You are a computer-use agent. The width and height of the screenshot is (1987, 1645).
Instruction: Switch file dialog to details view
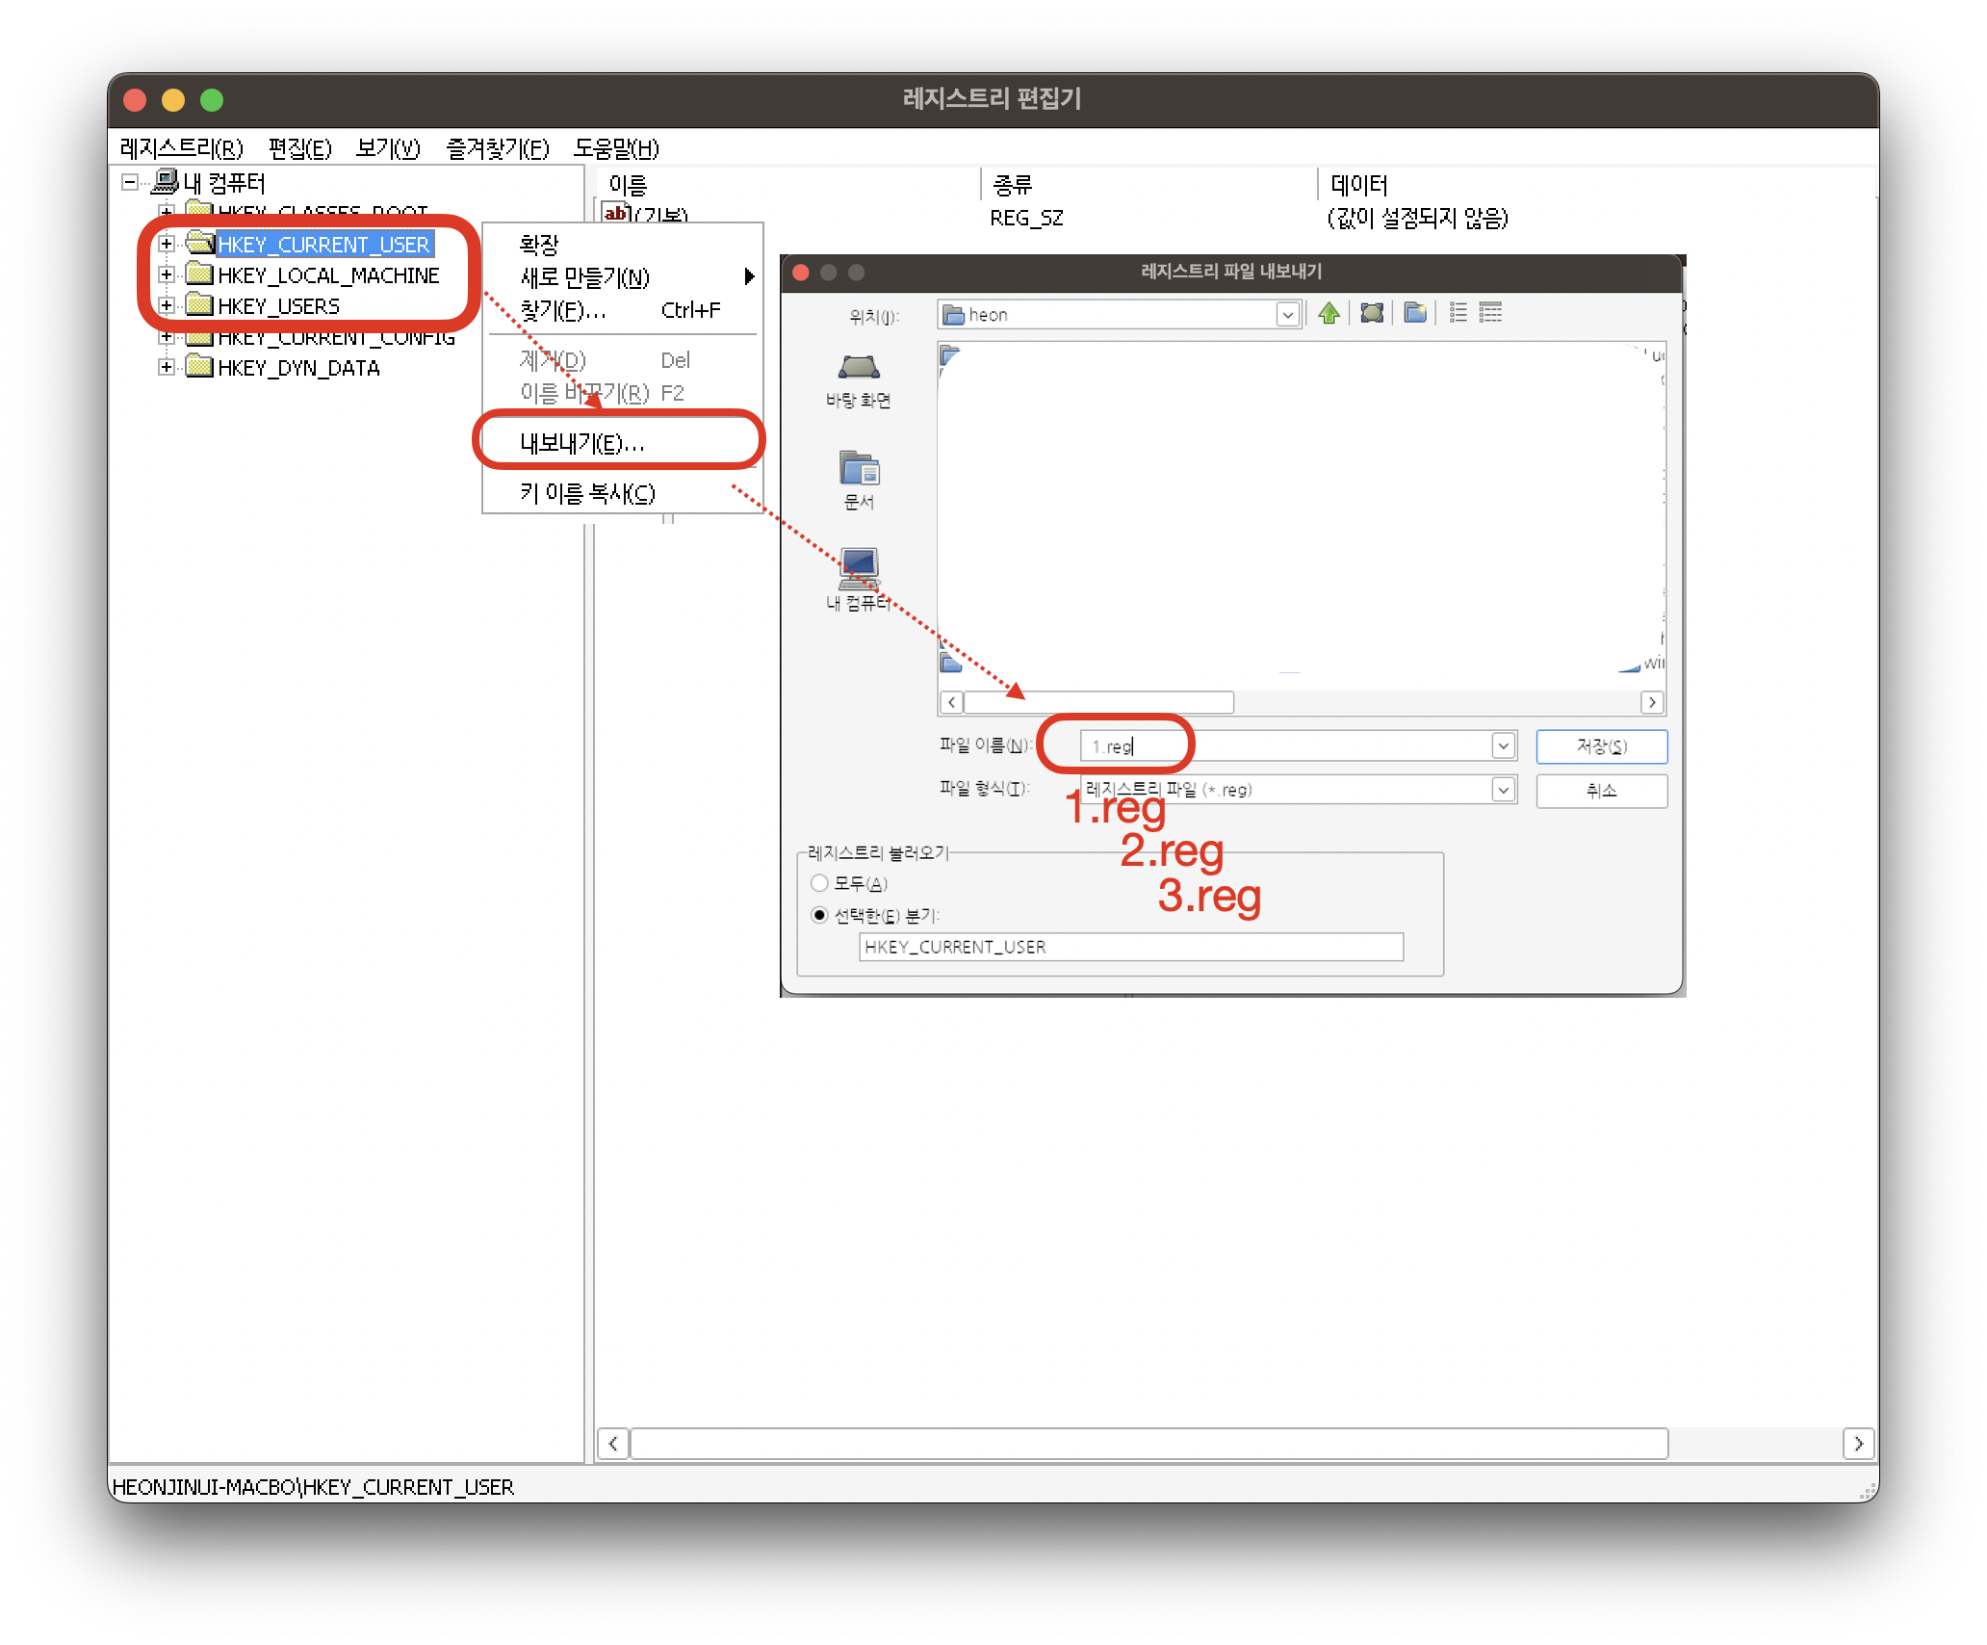click(1490, 313)
